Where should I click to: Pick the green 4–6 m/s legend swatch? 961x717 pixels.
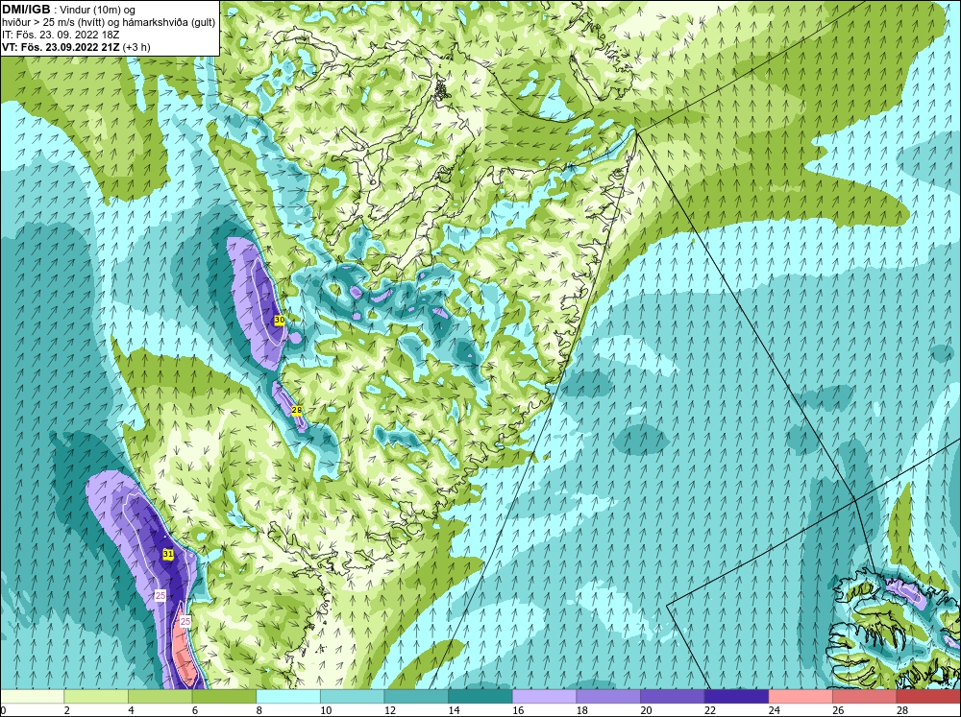[x=160, y=697]
